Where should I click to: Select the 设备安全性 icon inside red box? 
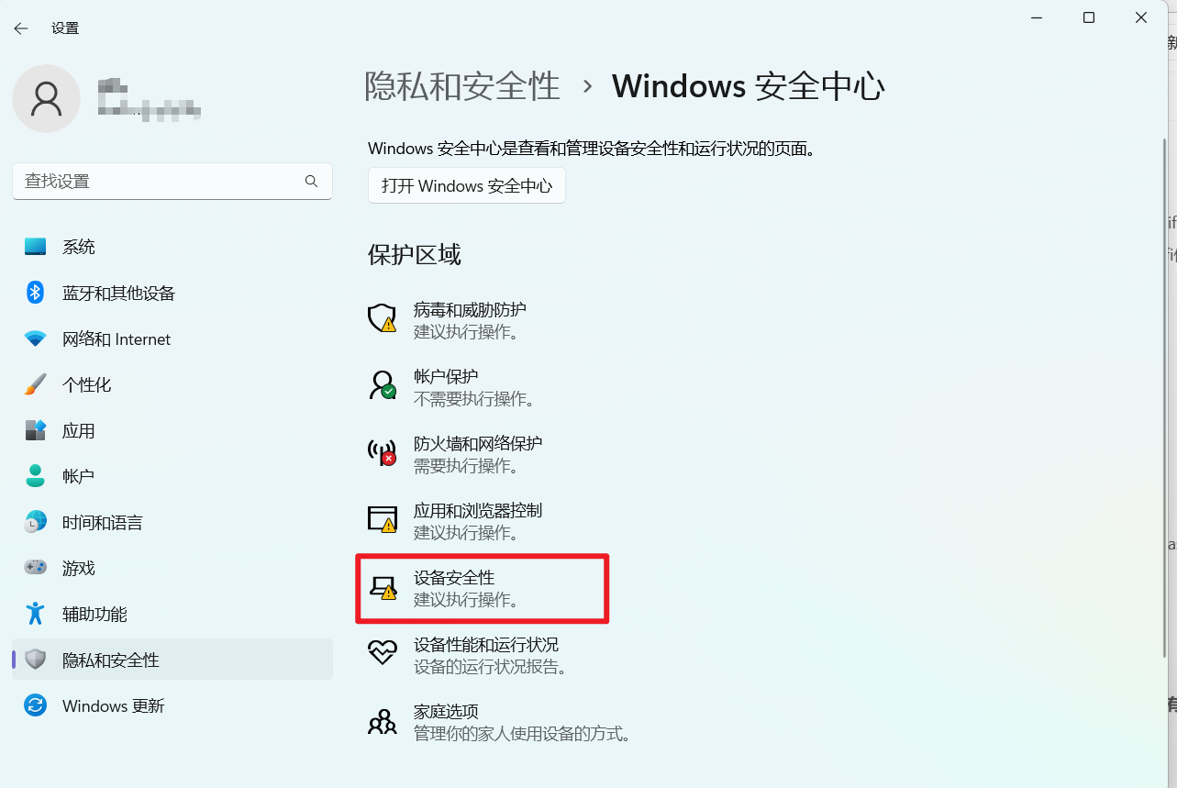(x=382, y=587)
